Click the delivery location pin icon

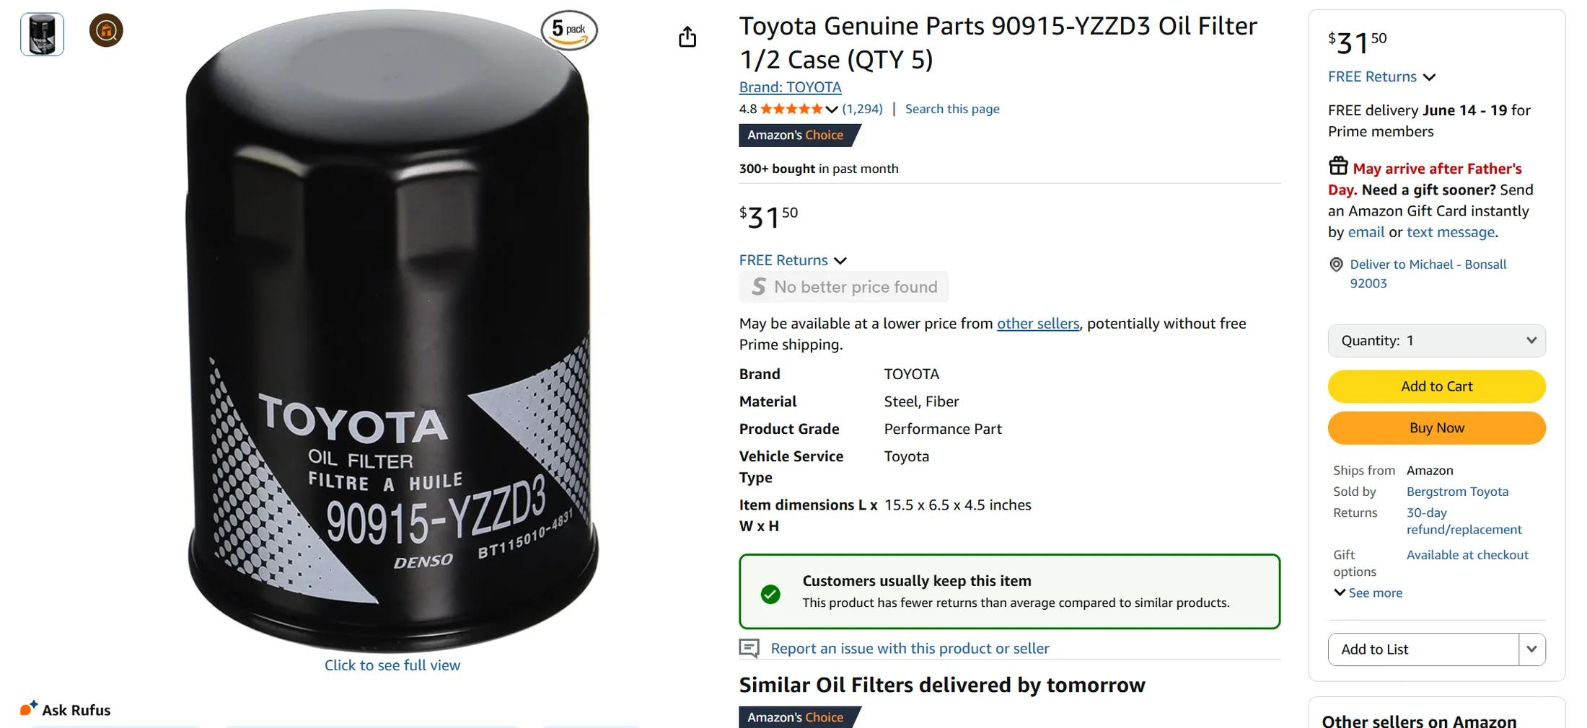(x=1336, y=265)
